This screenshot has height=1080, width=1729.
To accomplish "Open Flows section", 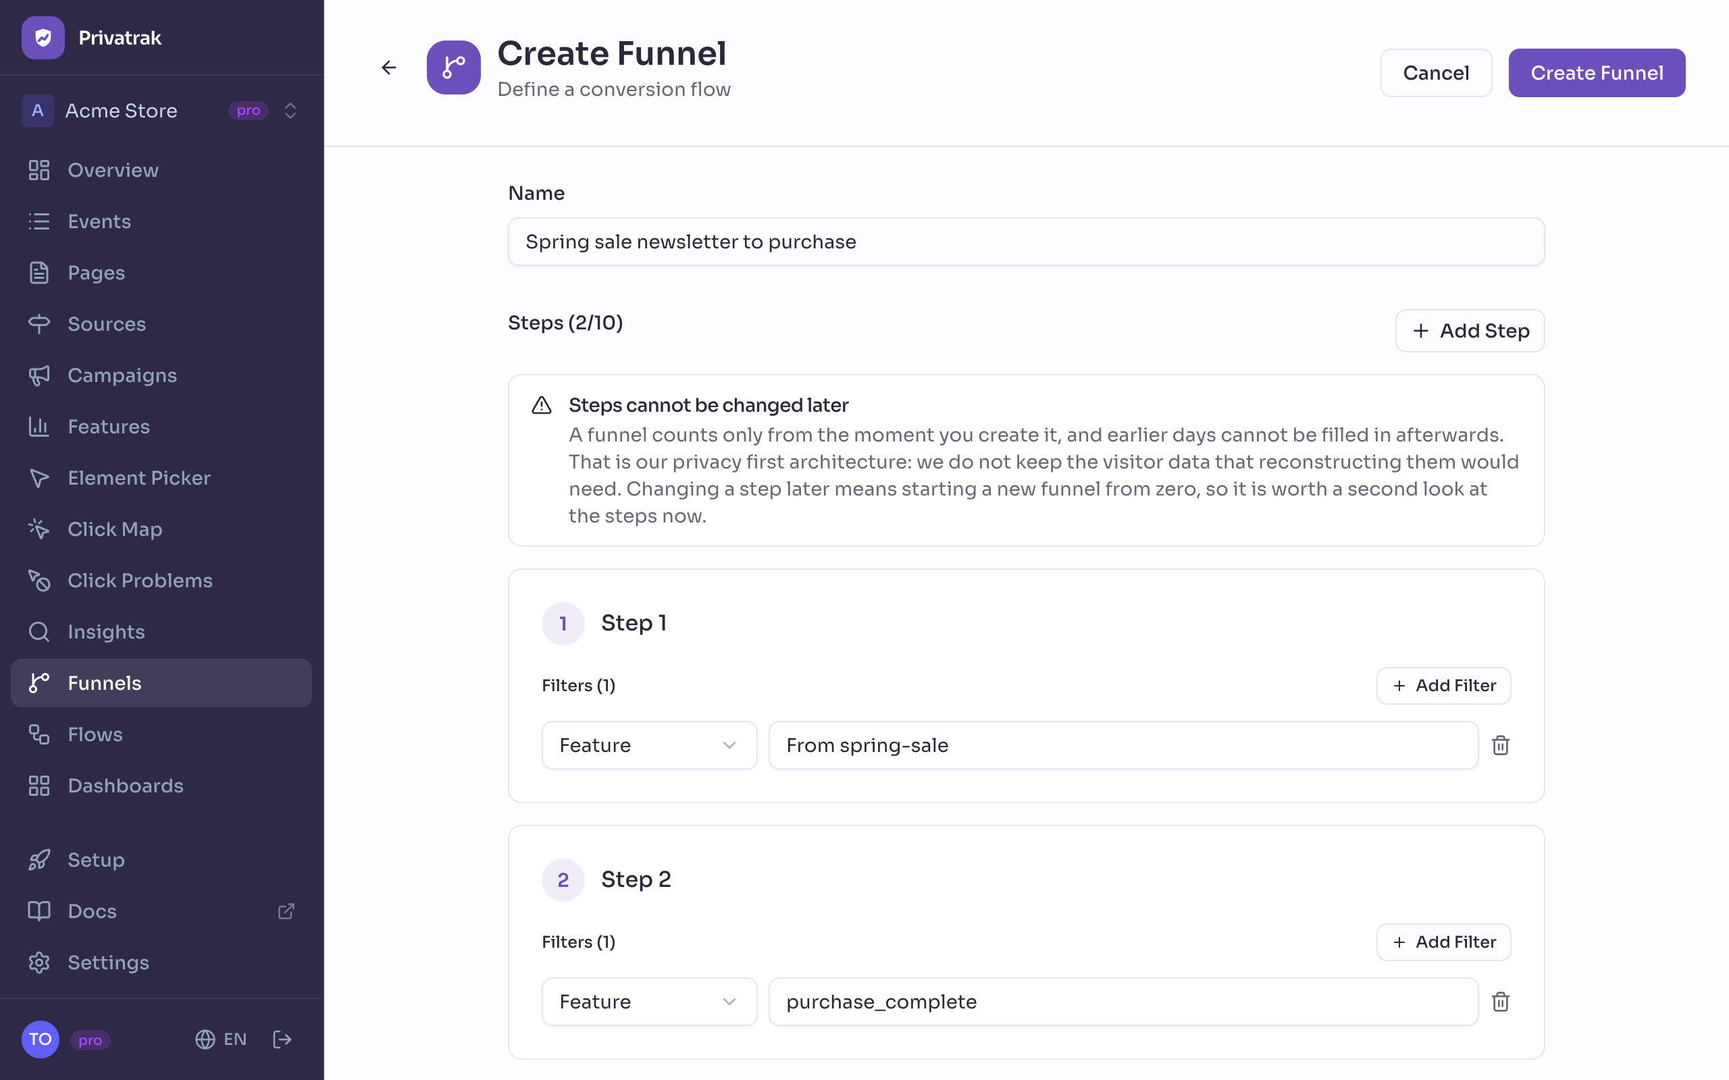I will click(161, 734).
